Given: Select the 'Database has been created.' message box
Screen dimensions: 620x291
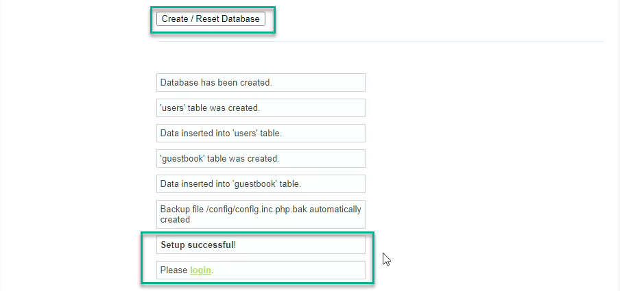Looking at the screenshot, I should (261, 83).
